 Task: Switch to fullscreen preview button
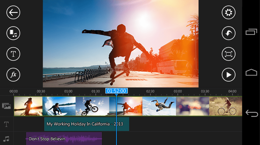tap(229, 54)
